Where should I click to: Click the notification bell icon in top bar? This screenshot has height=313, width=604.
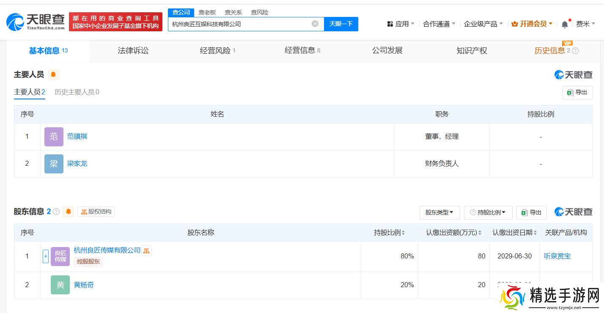[564, 24]
